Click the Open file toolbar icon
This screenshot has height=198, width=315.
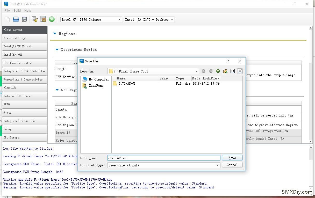16,19
